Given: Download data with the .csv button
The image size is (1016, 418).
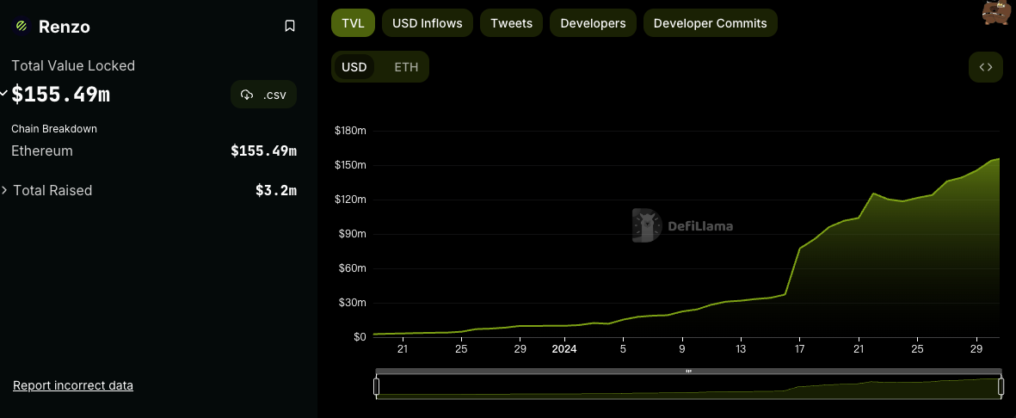Looking at the screenshot, I should pyautogui.click(x=263, y=95).
